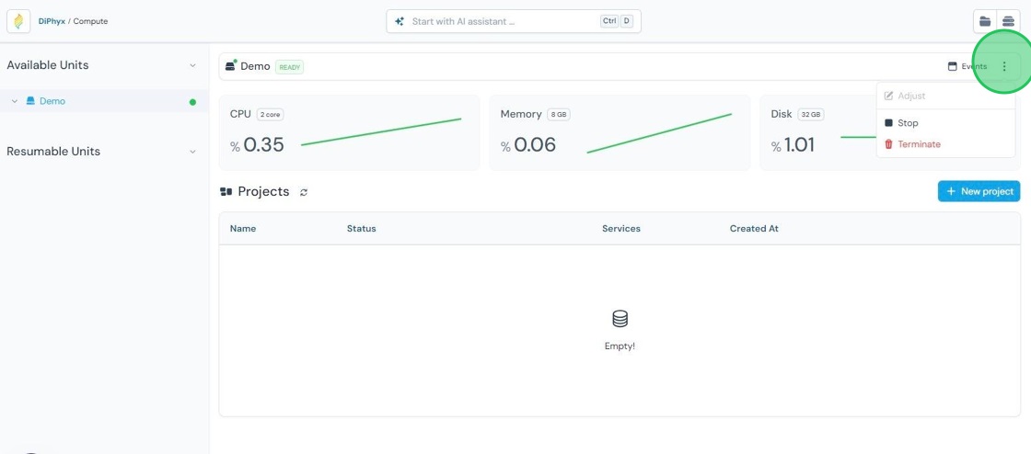Open the Events view

pyautogui.click(x=967, y=66)
